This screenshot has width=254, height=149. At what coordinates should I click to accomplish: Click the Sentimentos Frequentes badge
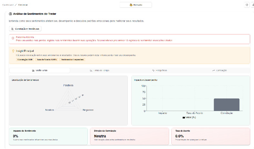[x=72, y=60]
